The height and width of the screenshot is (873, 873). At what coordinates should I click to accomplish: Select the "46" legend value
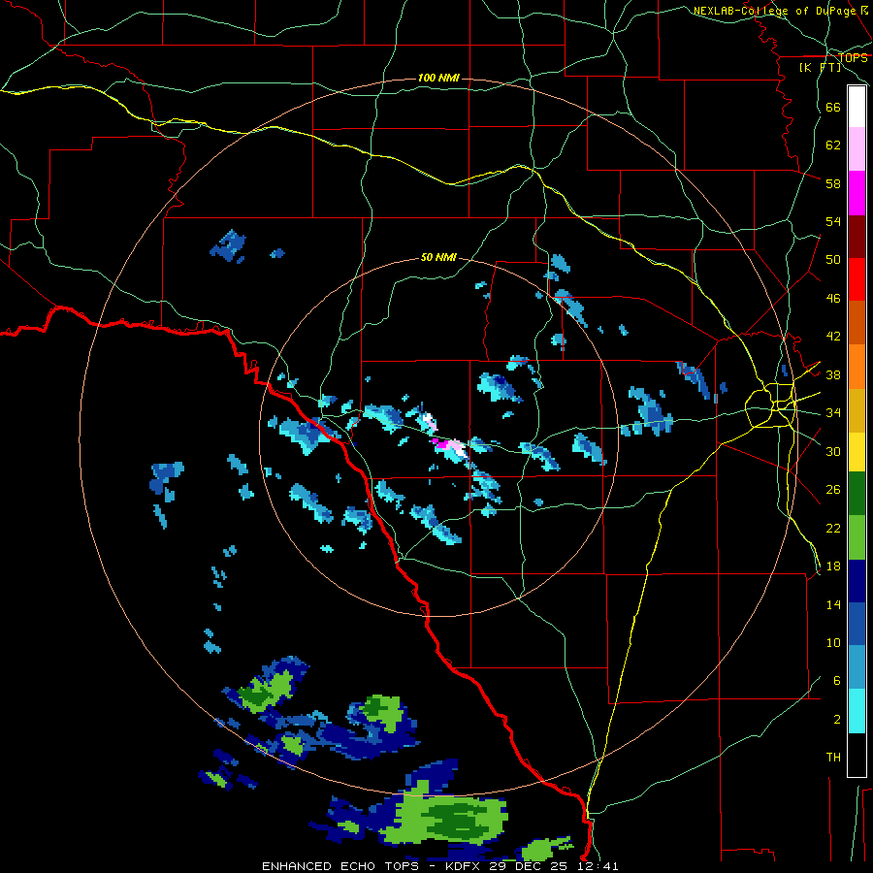click(x=833, y=298)
